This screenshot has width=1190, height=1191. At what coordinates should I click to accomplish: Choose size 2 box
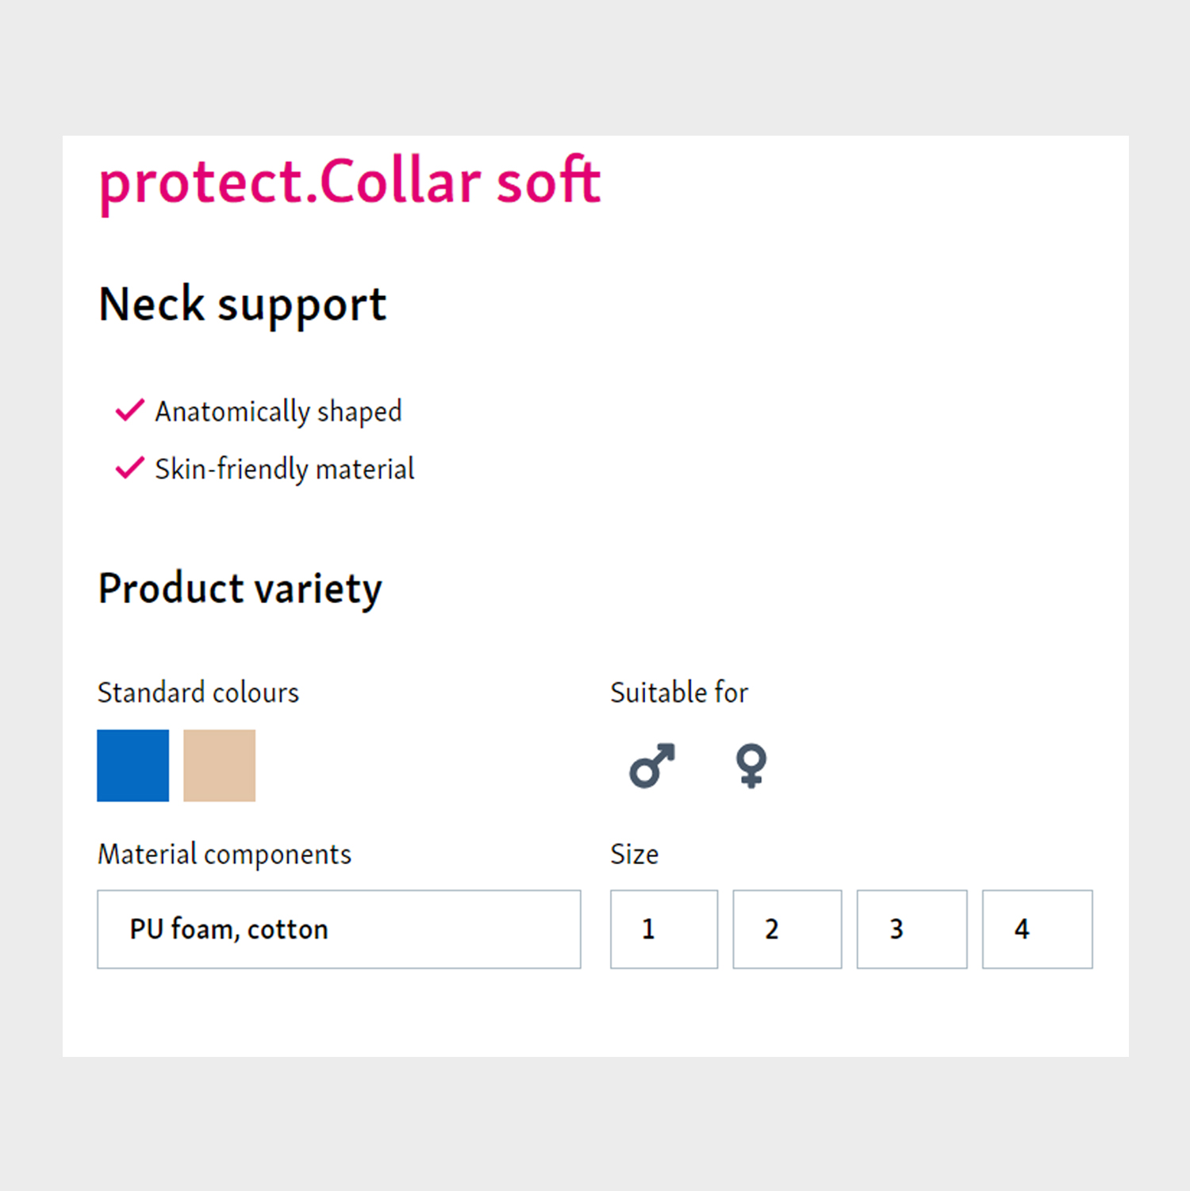[x=787, y=929]
